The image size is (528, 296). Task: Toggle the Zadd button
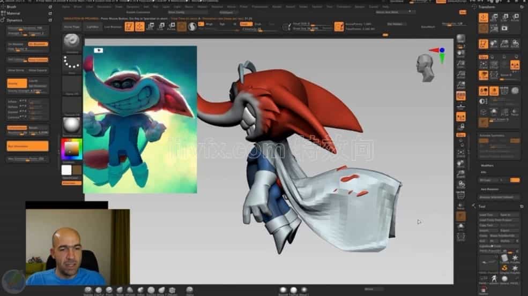coord(246,24)
